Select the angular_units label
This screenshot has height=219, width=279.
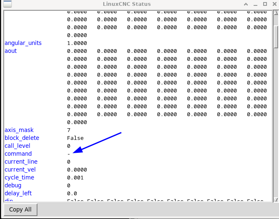(x=23, y=43)
